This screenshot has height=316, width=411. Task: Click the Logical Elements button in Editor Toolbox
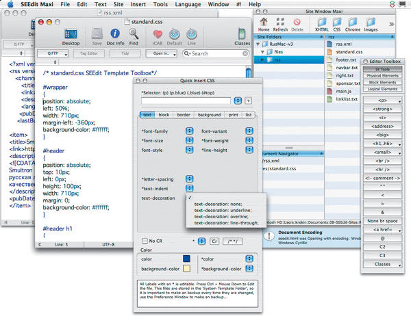[x=383, y=88]
